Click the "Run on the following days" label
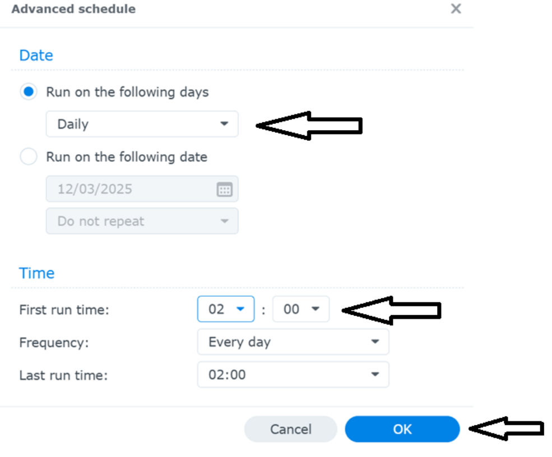 pos(127,92)
